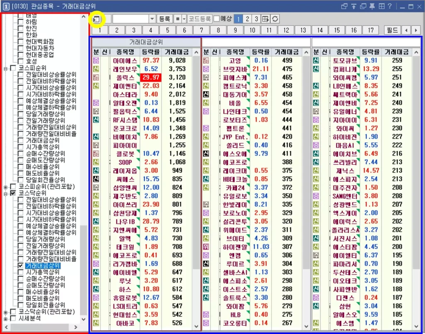Viewport: 425px width, 334px height.
Task: Open the help question mark icon
Action: tap(389, 6)
